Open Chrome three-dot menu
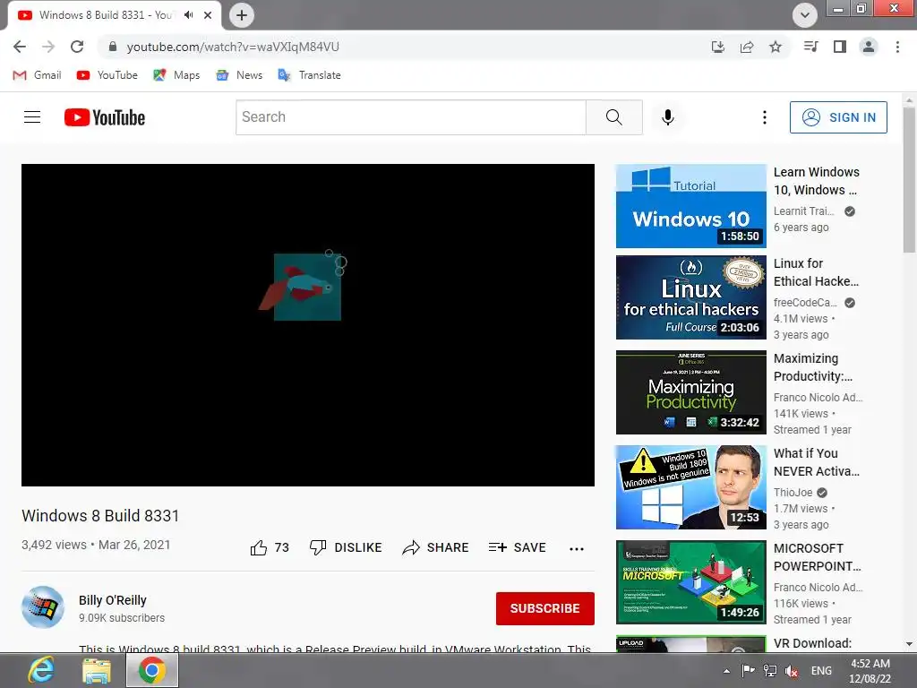Viewport: 917px width, 688px height. pos(897,47)
